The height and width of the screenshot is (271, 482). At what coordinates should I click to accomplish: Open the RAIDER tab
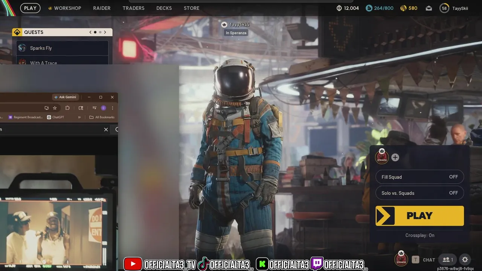click(102, 8)
